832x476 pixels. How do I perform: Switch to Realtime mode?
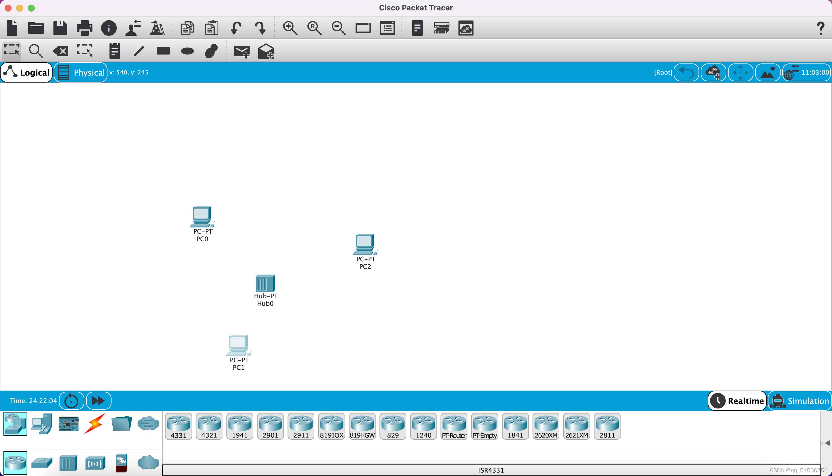[x=737, y=400]
